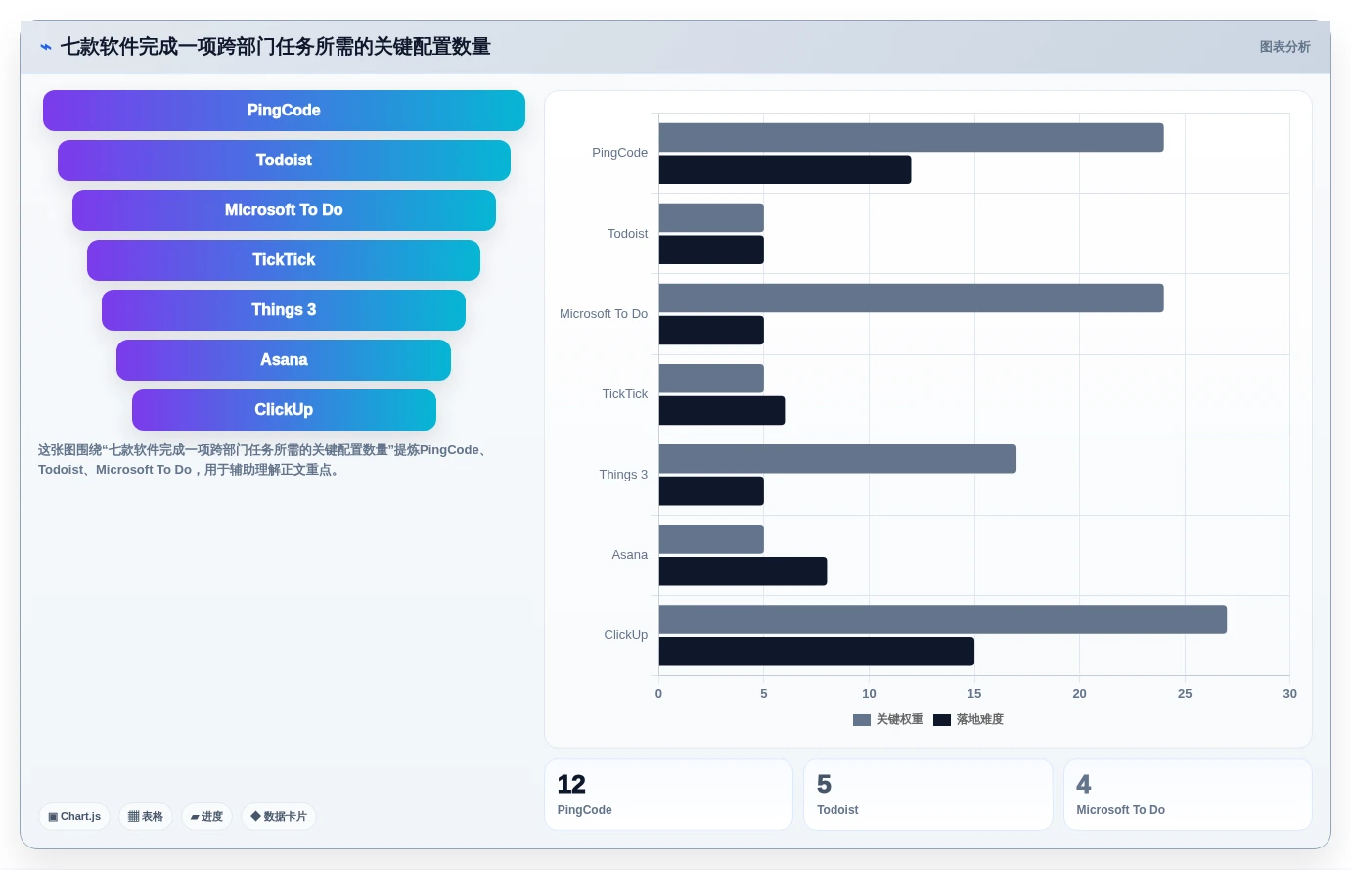Click Things 3's gray bar
Viewport: 1351px width, 870px height.
837,458
